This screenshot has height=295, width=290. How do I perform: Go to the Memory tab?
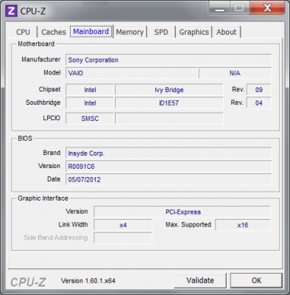130,32
